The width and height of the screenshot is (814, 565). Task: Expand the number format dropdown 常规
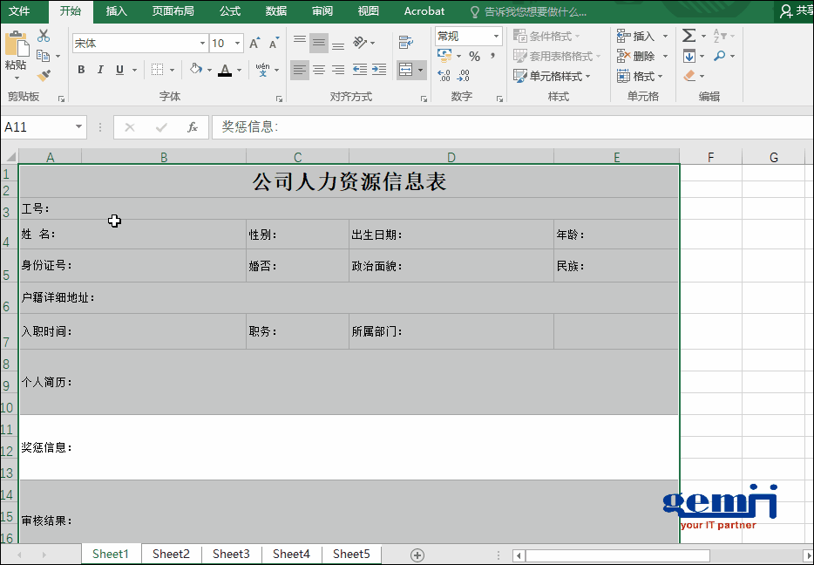tap(496, 37)
